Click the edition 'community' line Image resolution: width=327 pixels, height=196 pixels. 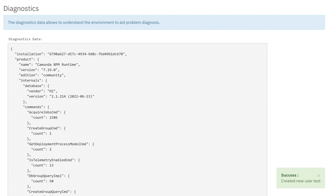(42, 75)
